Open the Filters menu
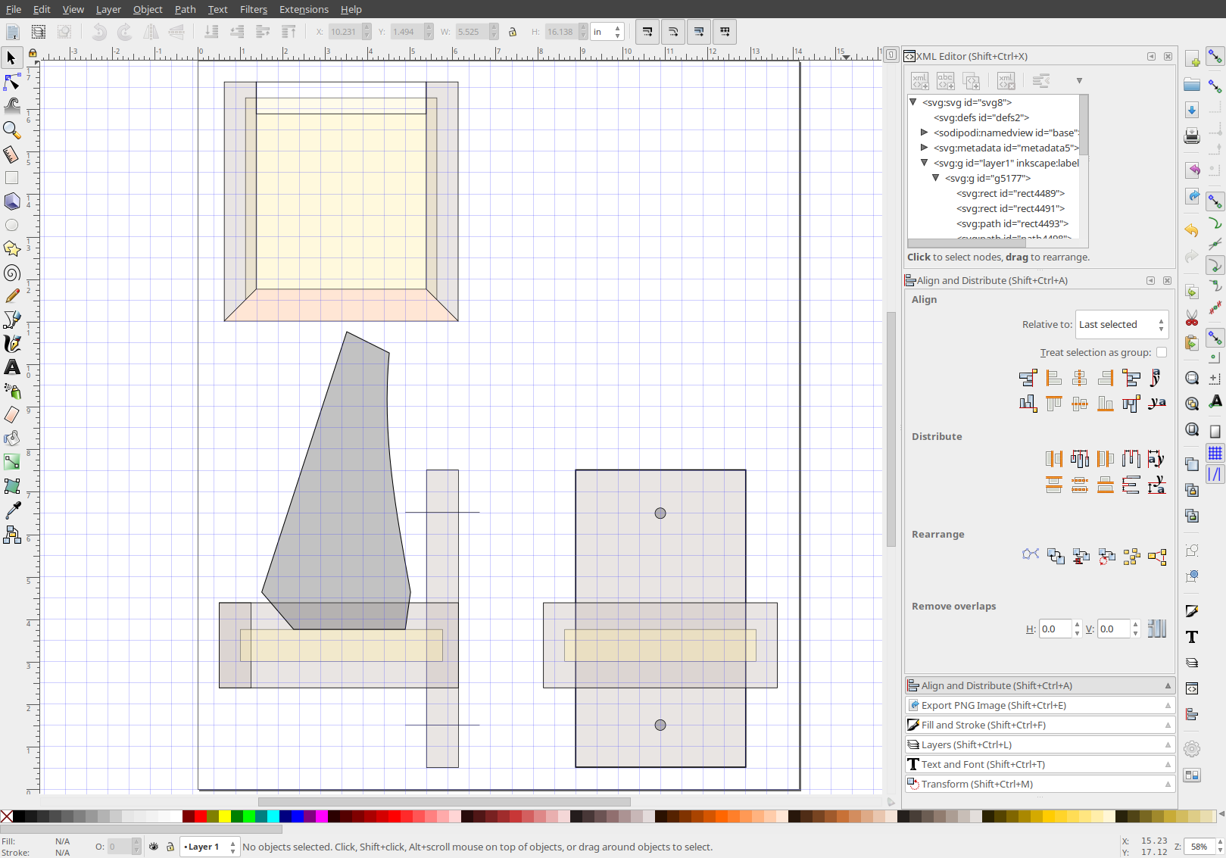This screenshot has height=858, width=1226. point(253,9)
